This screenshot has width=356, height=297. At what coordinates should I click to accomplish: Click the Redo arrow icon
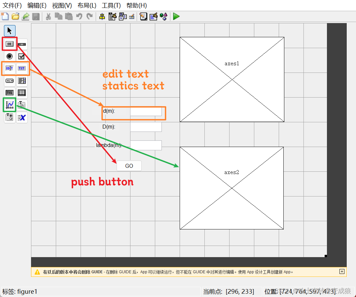click(89, 16)
